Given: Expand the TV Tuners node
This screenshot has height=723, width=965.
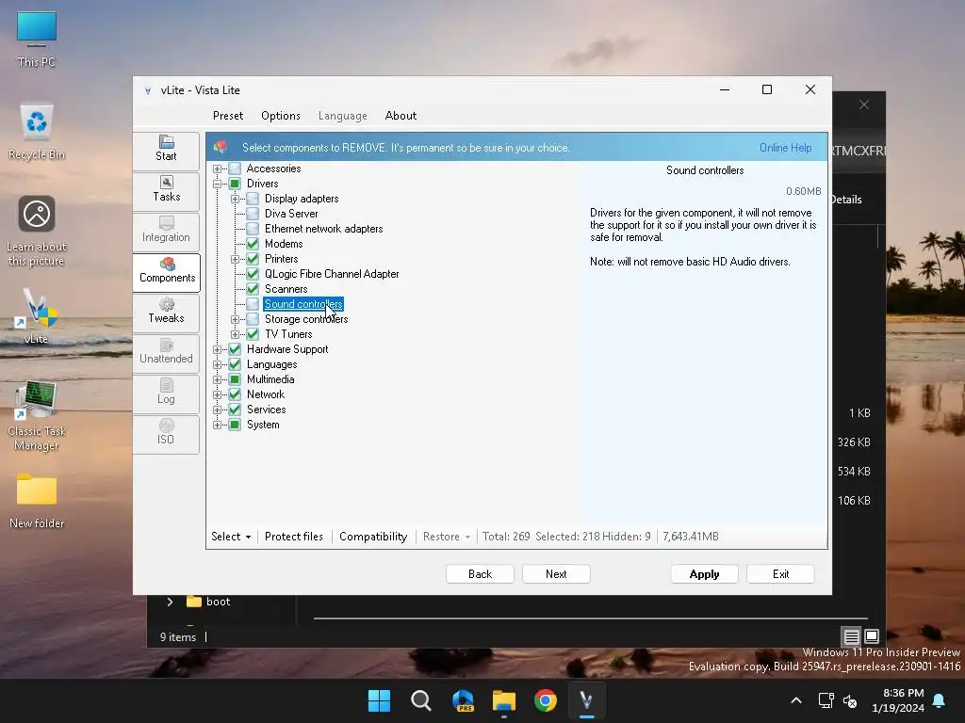Looking at the screenshot, I should (x=235, y=334).
